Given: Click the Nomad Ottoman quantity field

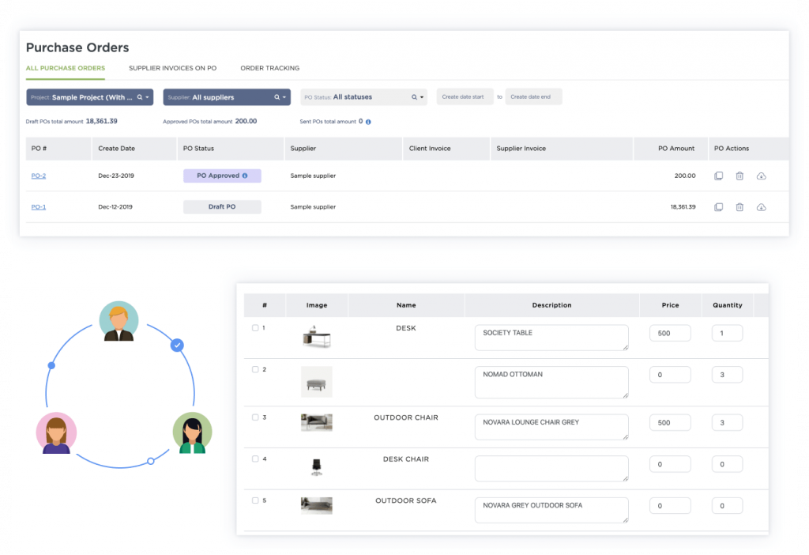Looking at the screenshot, I should pyautogui.click(x=727, y=375).
